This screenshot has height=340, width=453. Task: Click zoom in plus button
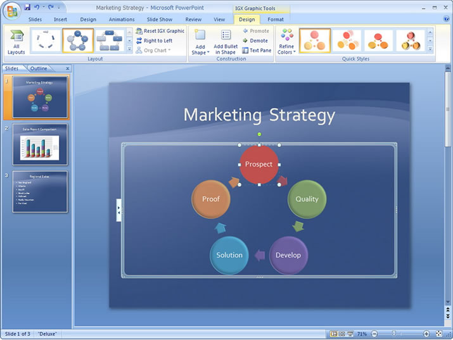pos(426,334)
